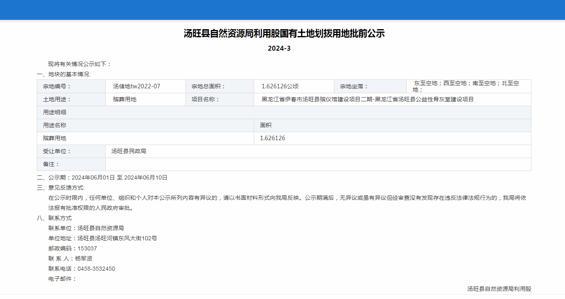Click the 备注 label cell

click(71, 164)
